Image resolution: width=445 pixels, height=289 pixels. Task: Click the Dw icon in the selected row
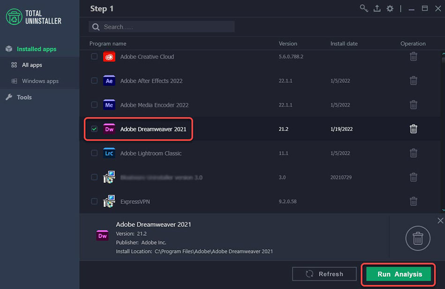[x=109, y=129]
